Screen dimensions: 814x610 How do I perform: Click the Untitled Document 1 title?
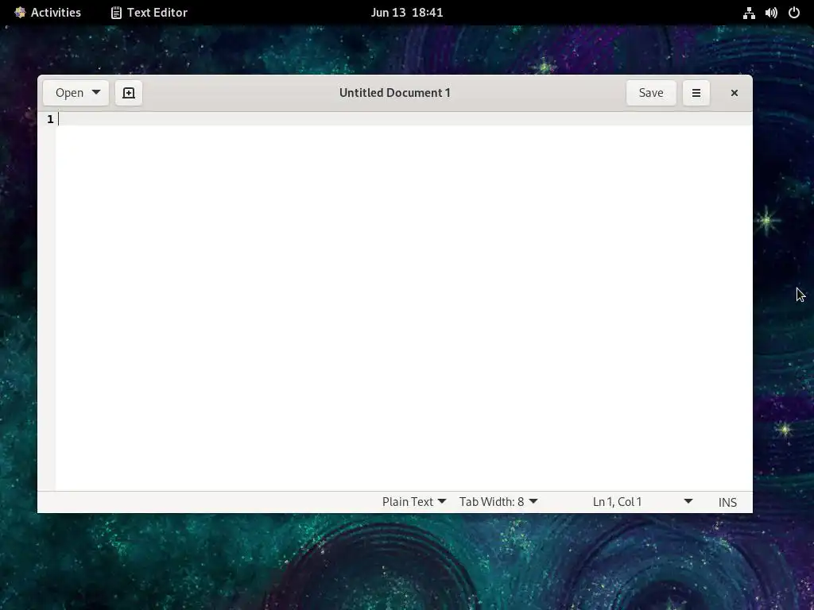pos(394,93)
